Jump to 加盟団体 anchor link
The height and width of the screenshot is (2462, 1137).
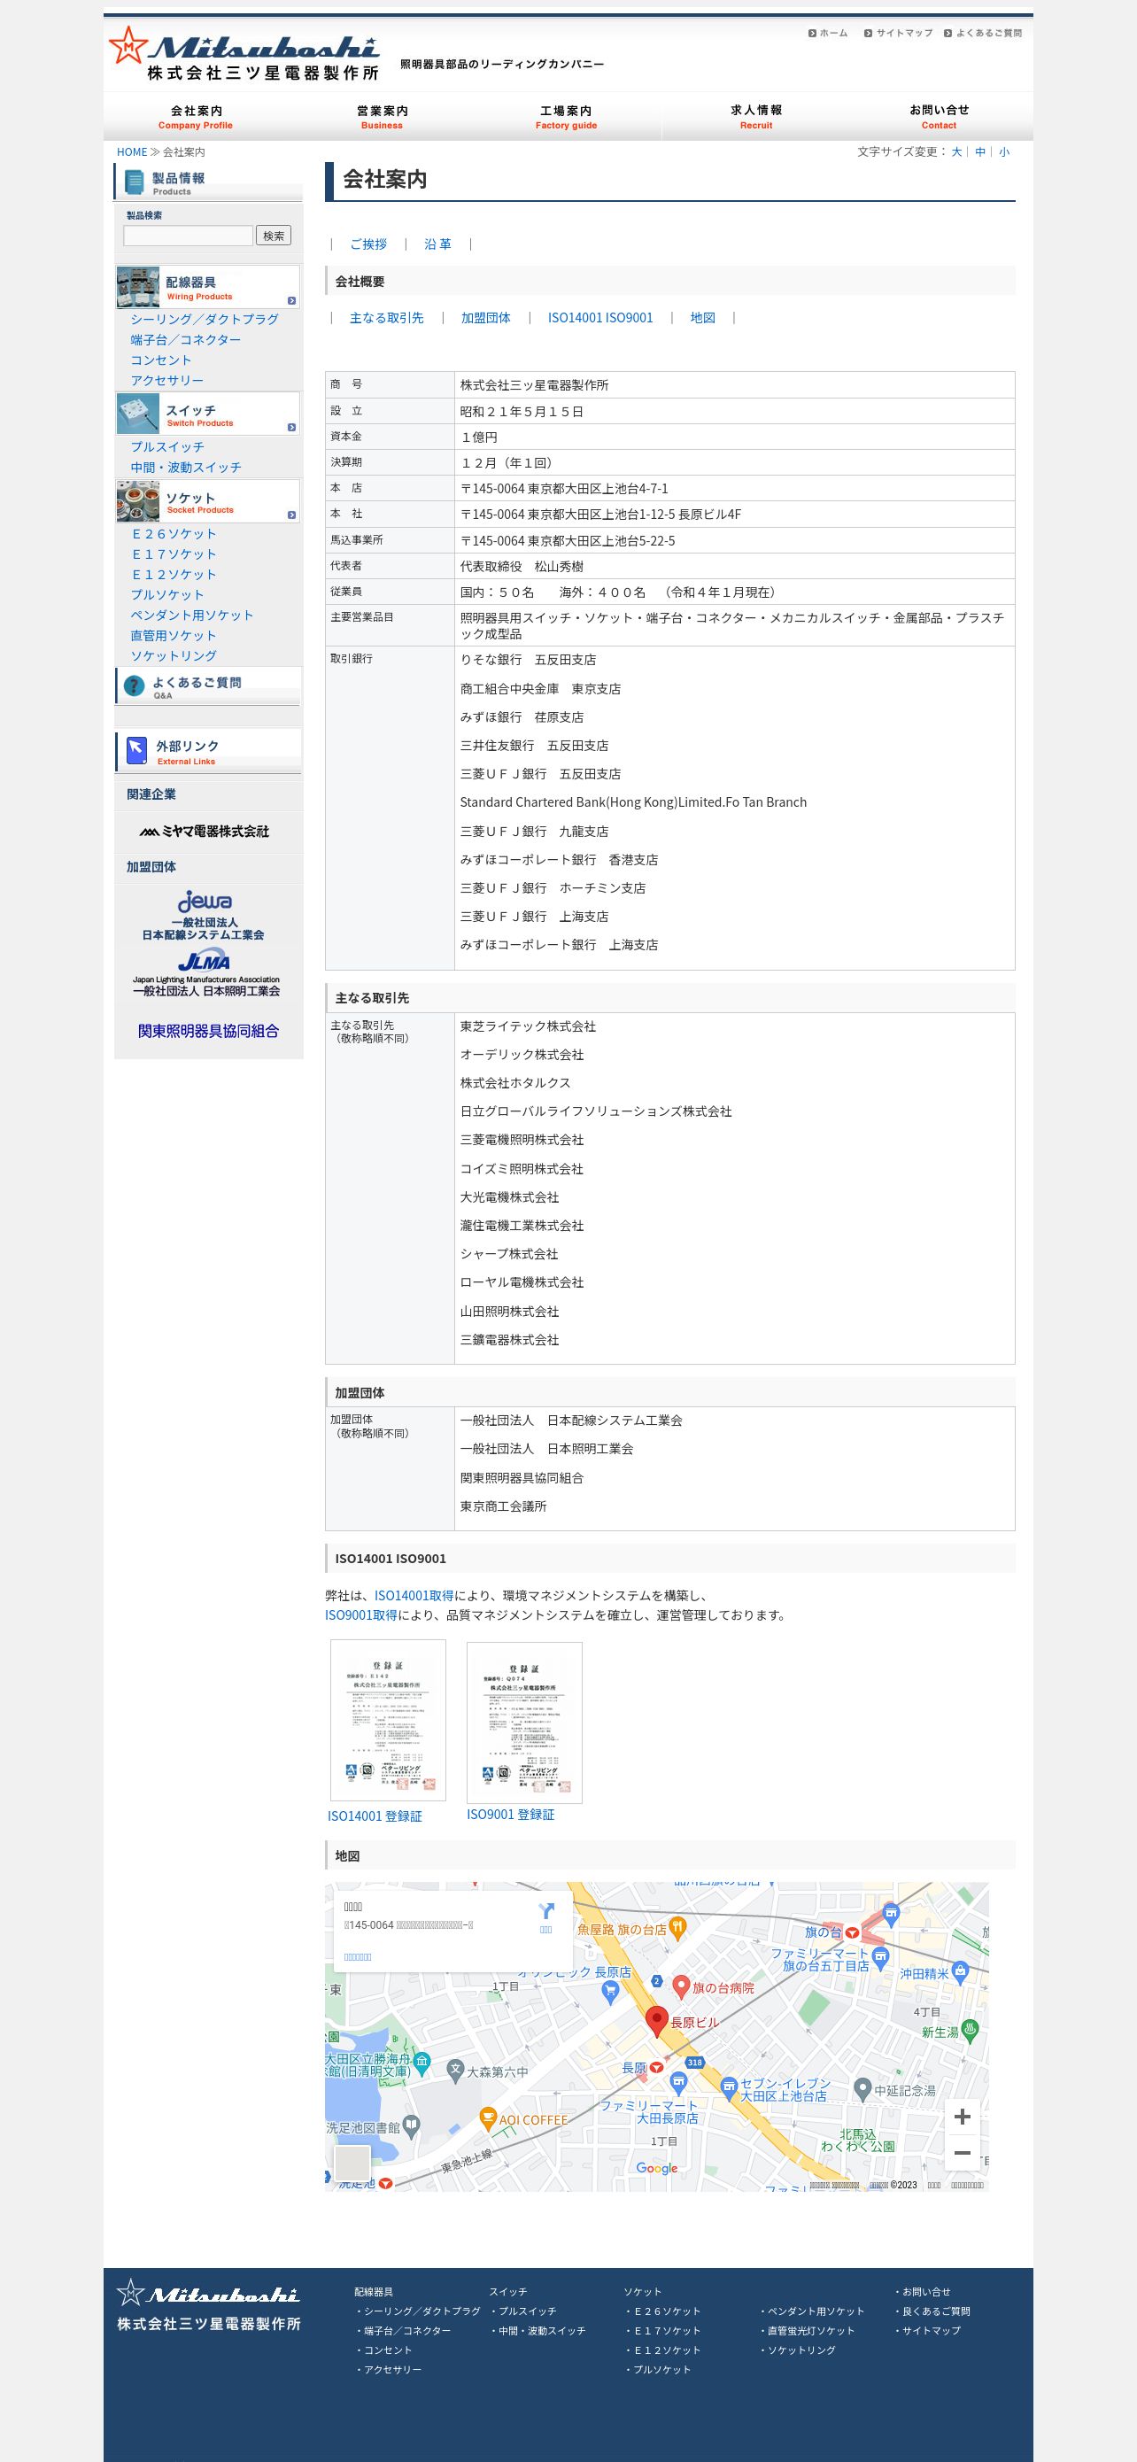[x=485, y=317]
